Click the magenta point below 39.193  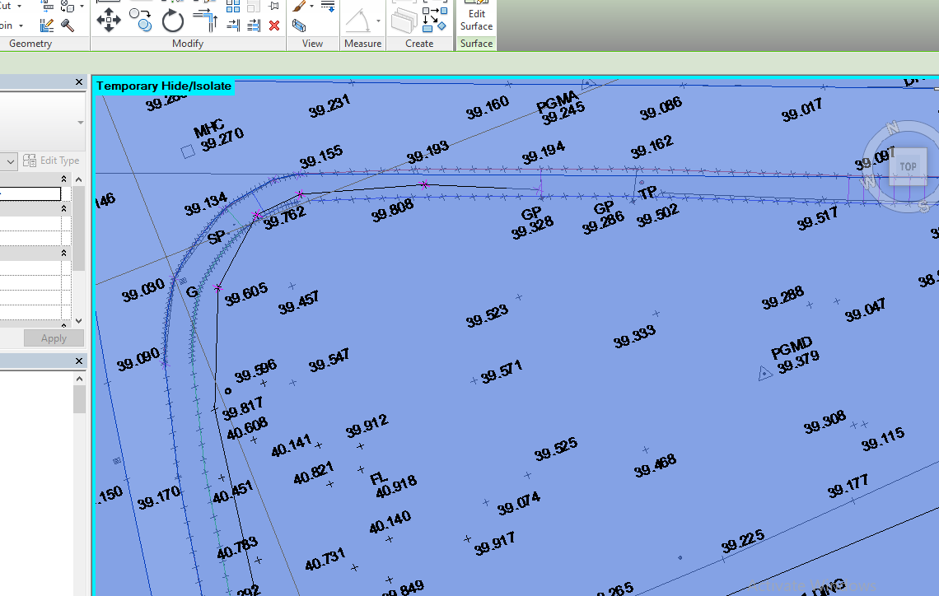click(x=424, y=185)
